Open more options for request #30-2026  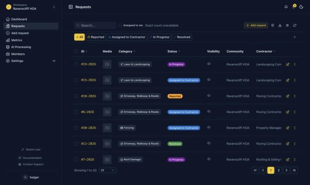click(294, 128)
